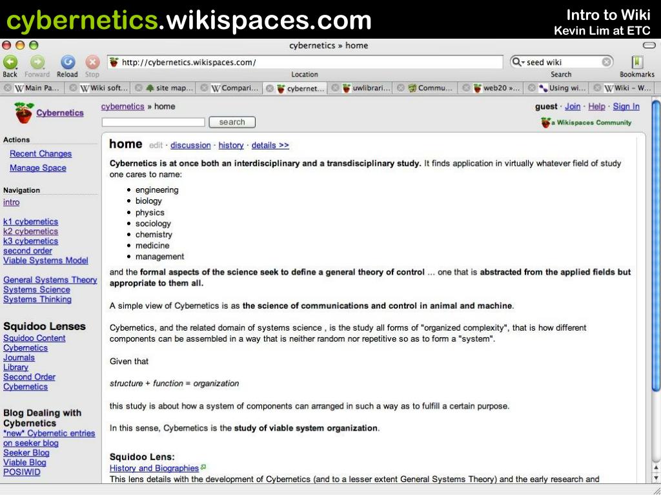Open the Systems Thinking link
661x495 pixels.
click(37, 299)
